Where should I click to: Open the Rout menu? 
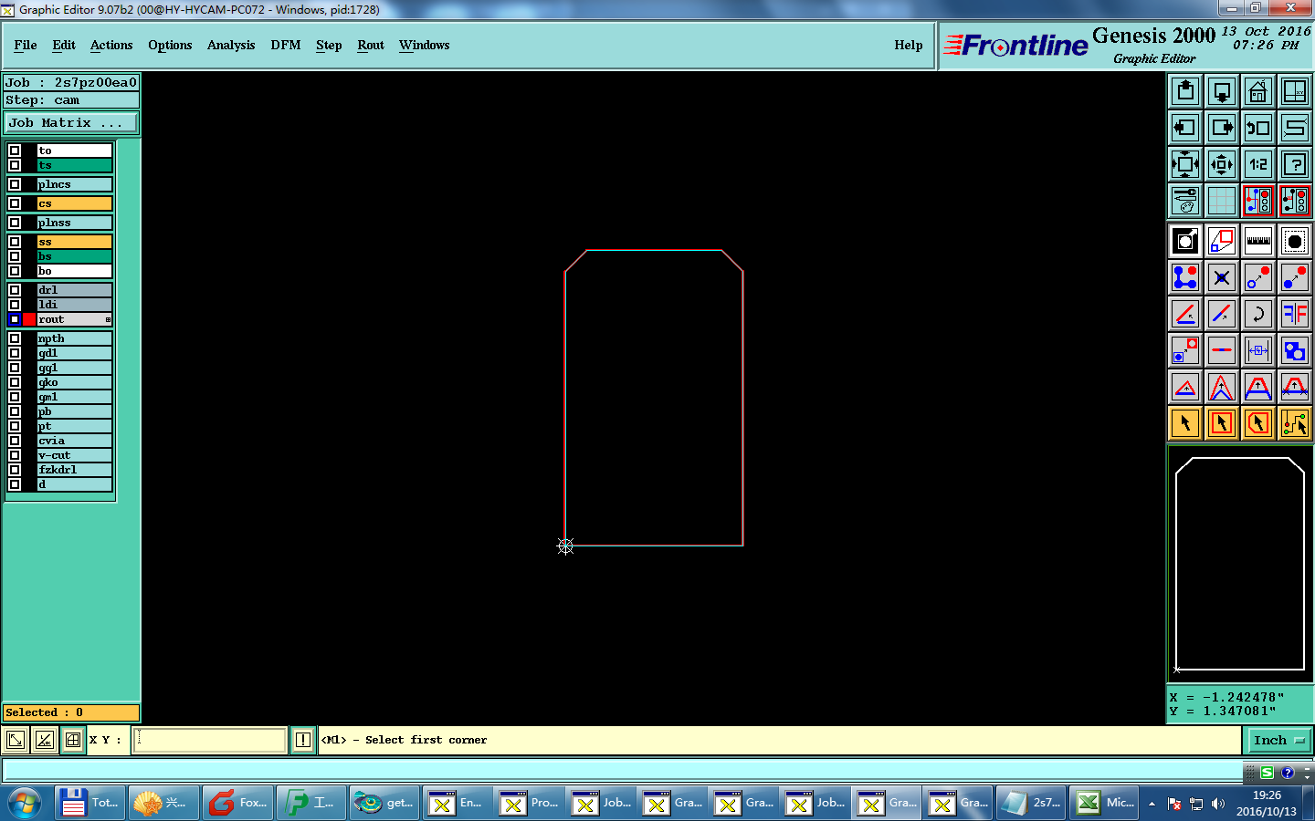(371, 45)
